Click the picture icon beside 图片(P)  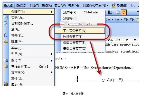(x=6, y=60)
